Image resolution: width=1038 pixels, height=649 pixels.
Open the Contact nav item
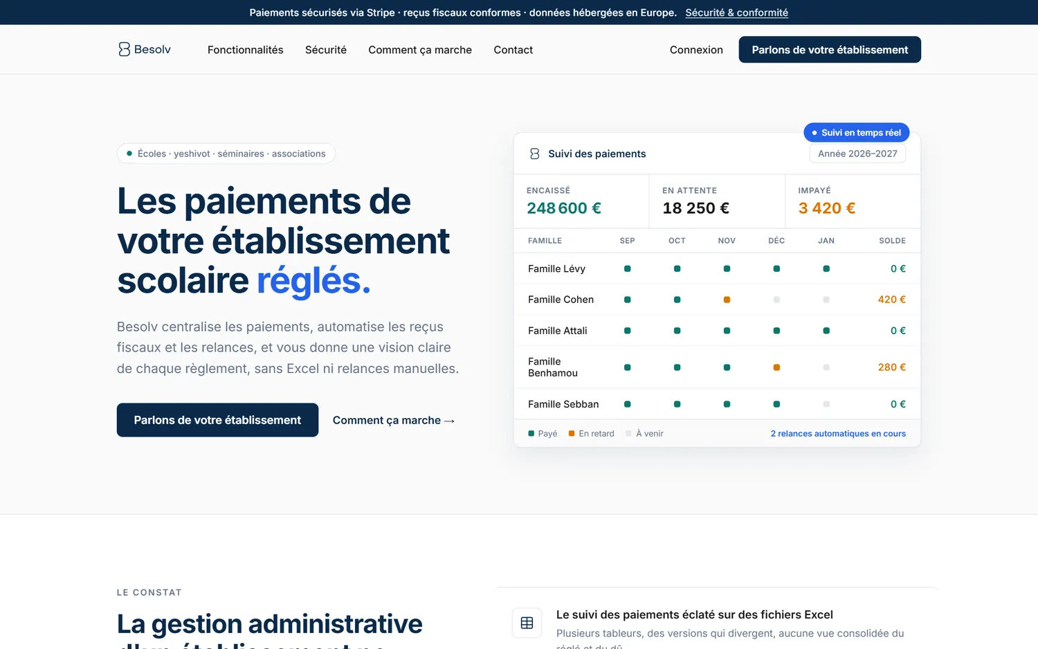[x=513, y=50]
